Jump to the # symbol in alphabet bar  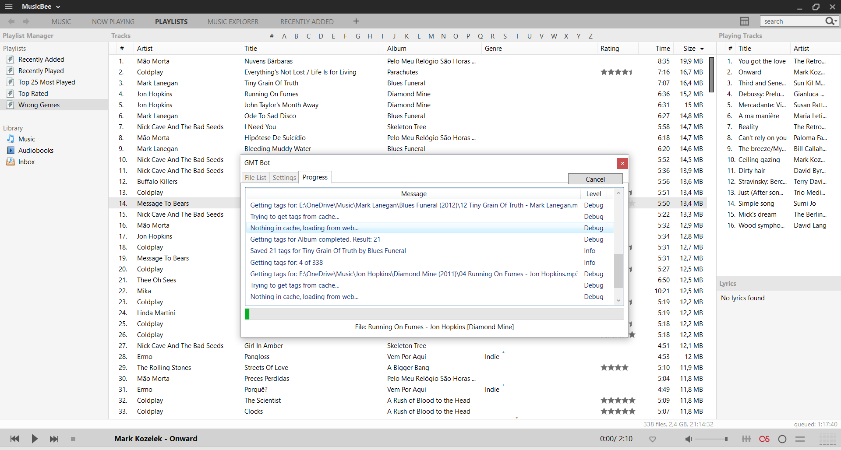coord(272,36)
